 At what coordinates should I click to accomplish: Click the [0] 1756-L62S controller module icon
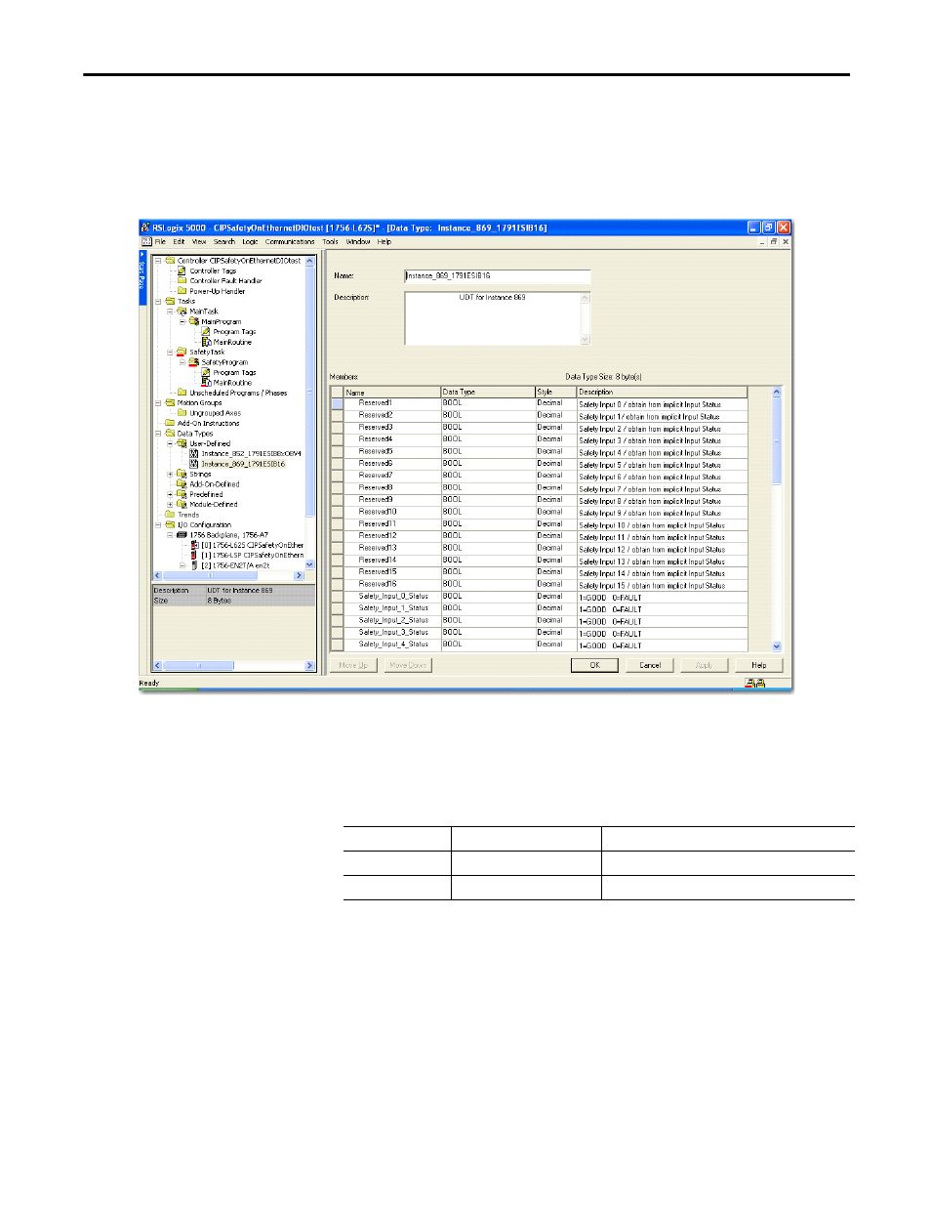click(194, 545)
